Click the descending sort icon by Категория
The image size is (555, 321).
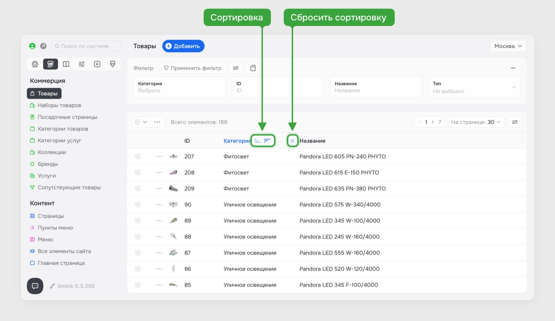tap(267, 141)
